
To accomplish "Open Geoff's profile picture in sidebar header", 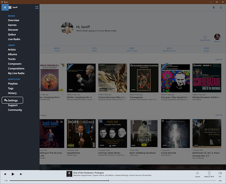I will tap(10, 7).
